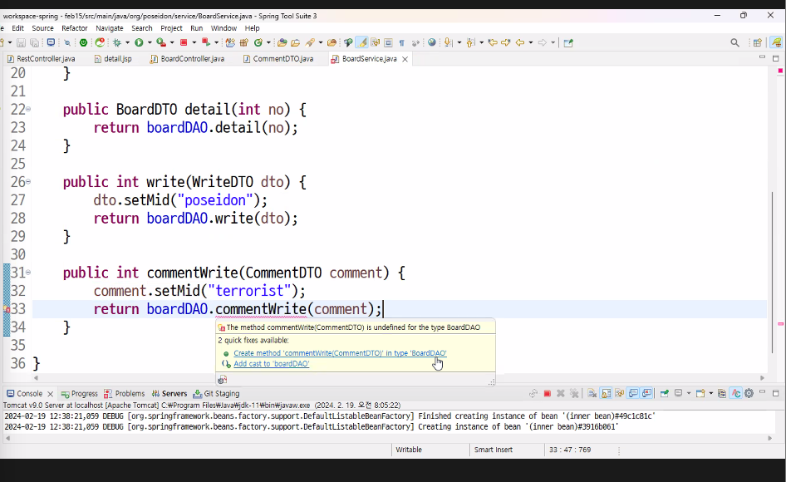786x482 pixels.
Task: Click the Smart Insert status bar entry
Action: pos(494,450)
